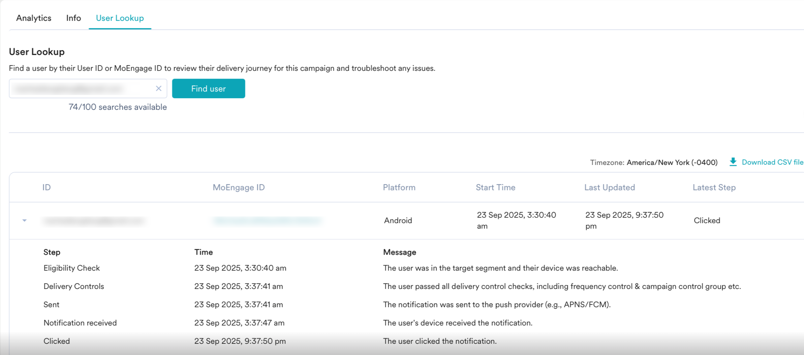This screenshot has height=355, width=804.
Task: Click the Eligibility Check step entry
Action: (x=72, y=268)
